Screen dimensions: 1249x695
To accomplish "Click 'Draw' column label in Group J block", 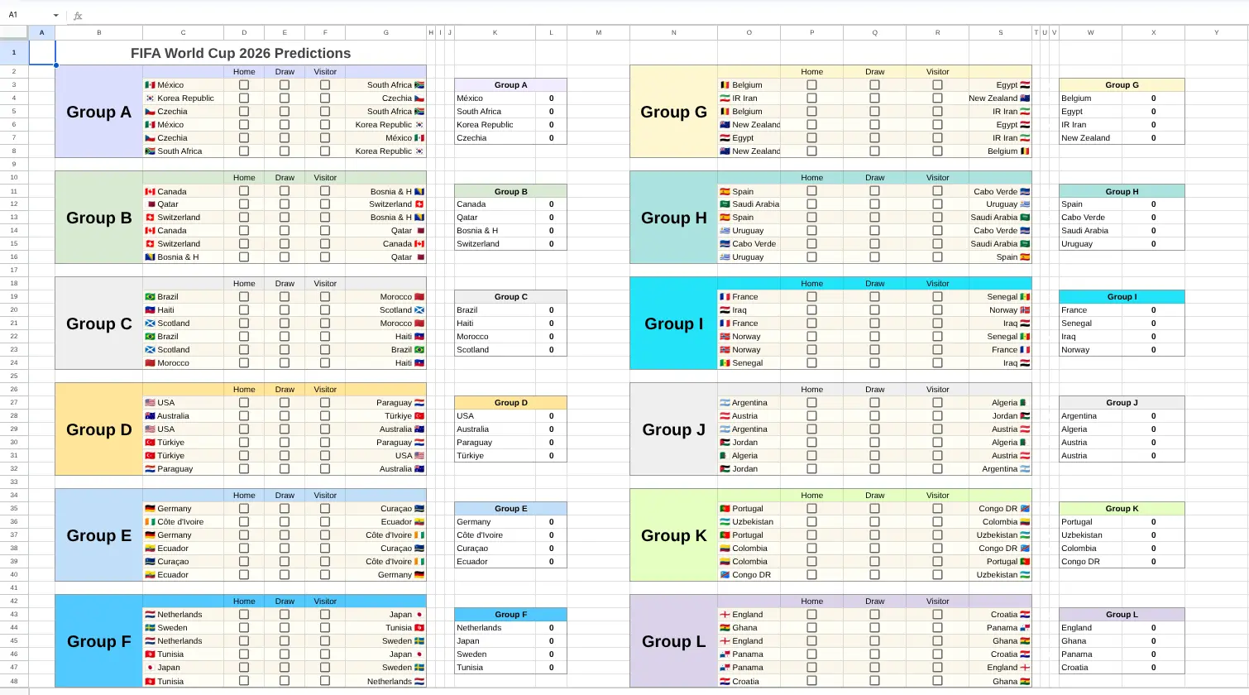I will [875, 390].
